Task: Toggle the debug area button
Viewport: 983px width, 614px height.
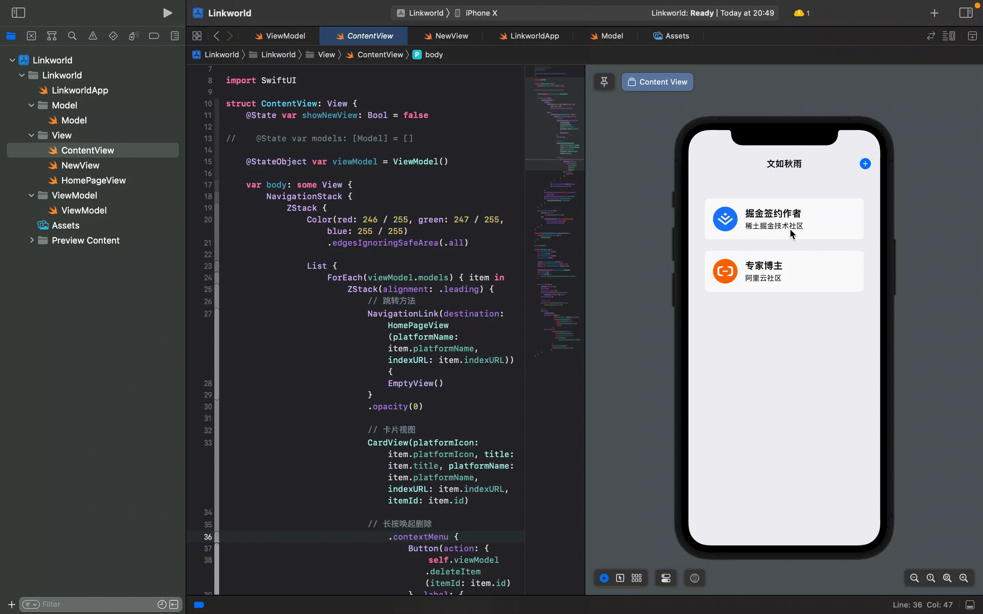Action: [x=970, y=605]
